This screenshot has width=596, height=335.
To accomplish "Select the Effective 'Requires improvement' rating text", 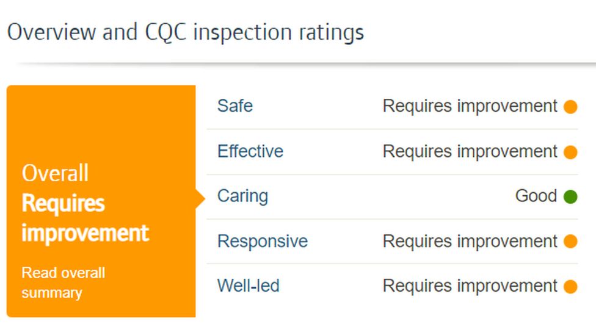I will click(470, 151).
